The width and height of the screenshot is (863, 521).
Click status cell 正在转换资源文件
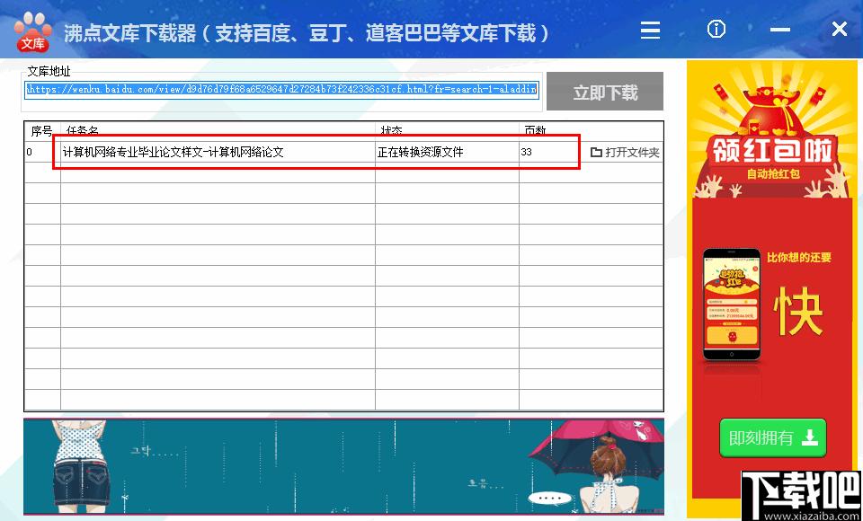coord(420,152)
